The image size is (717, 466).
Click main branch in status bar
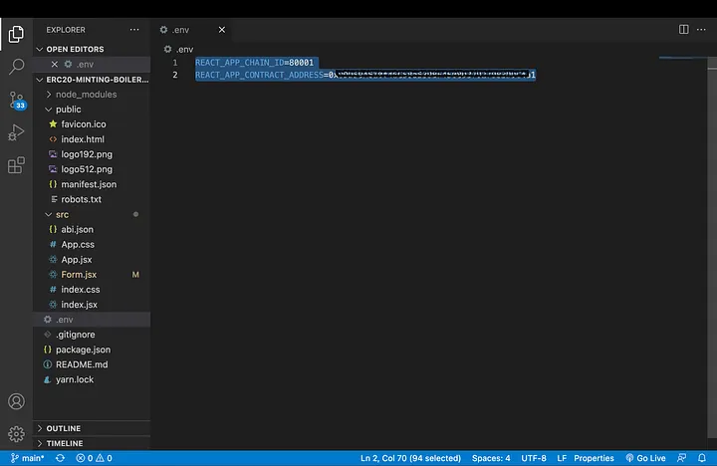pos(28,458)
